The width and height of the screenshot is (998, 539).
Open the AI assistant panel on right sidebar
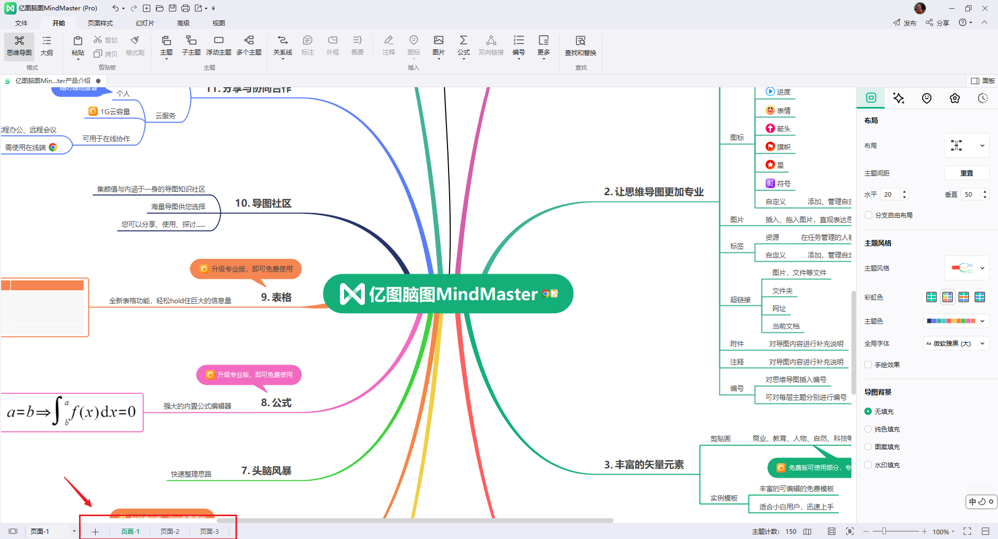(899, 98)
